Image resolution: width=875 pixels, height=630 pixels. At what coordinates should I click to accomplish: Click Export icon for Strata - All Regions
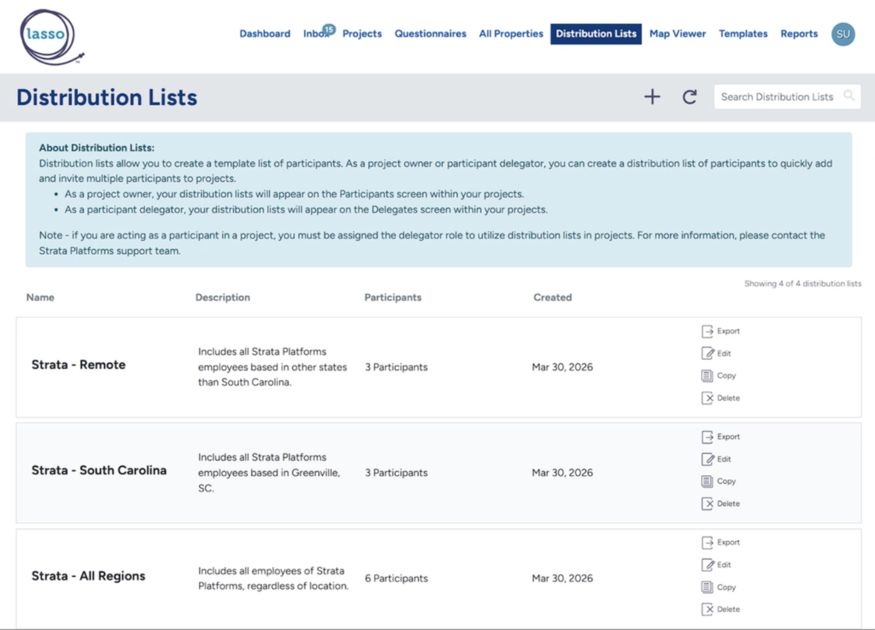click(707, 543)
